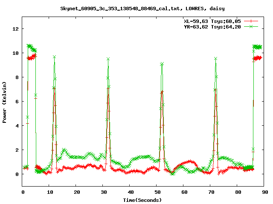The width and height of the screenshot is (273, 204).
Task: Click the y-axis tick label 6
Action: [17, 102]
